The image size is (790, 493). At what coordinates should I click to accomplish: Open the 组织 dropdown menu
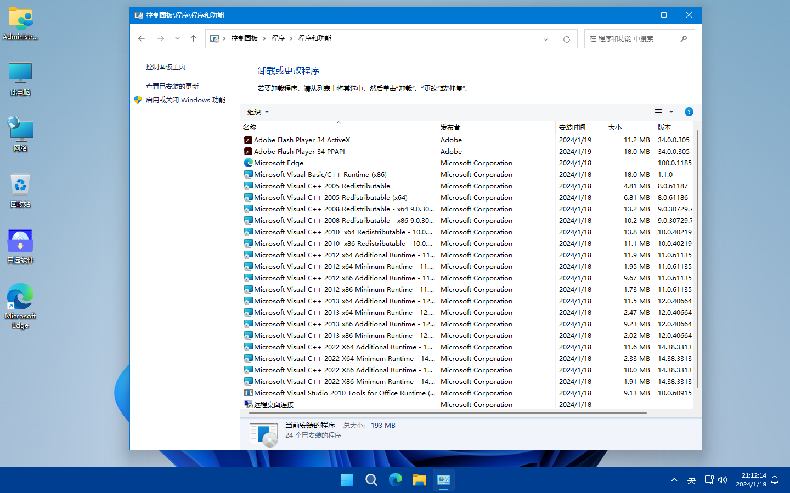(x=258, y=112)
